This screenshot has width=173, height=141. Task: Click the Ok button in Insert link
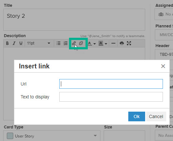click(137, 116)
